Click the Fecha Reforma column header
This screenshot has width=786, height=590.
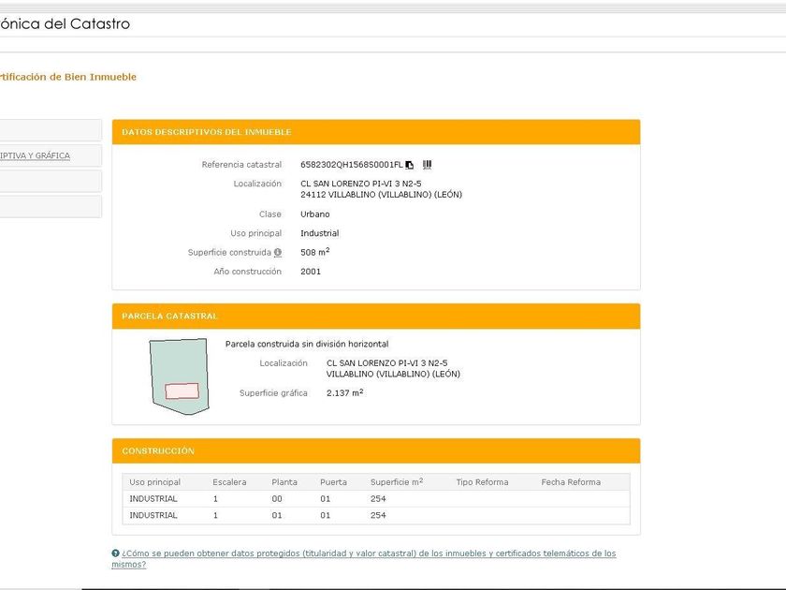pyautogui.click(x=571, y=482)
